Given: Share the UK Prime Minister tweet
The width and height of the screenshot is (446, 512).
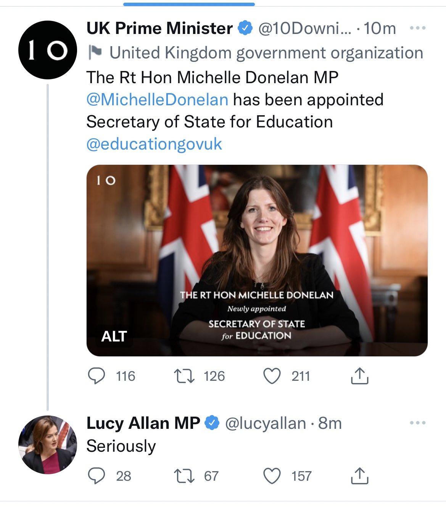Looking at the screenshot, I should 359,376.
